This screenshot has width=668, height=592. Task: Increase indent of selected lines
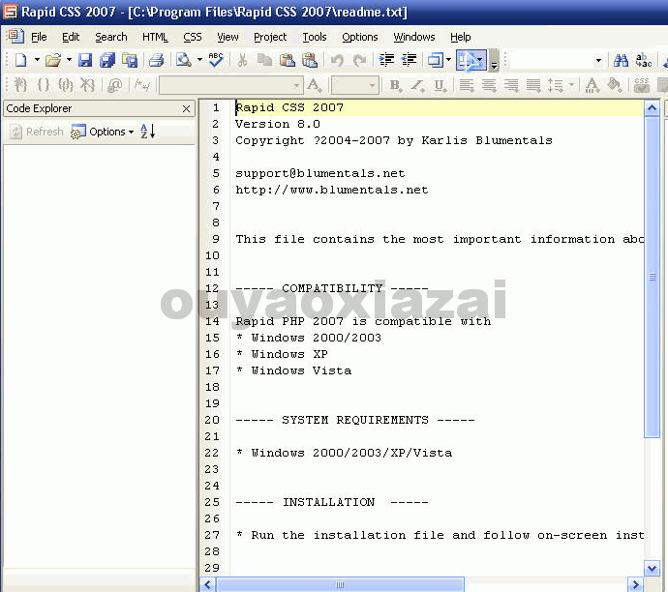(x=386, y=60)
